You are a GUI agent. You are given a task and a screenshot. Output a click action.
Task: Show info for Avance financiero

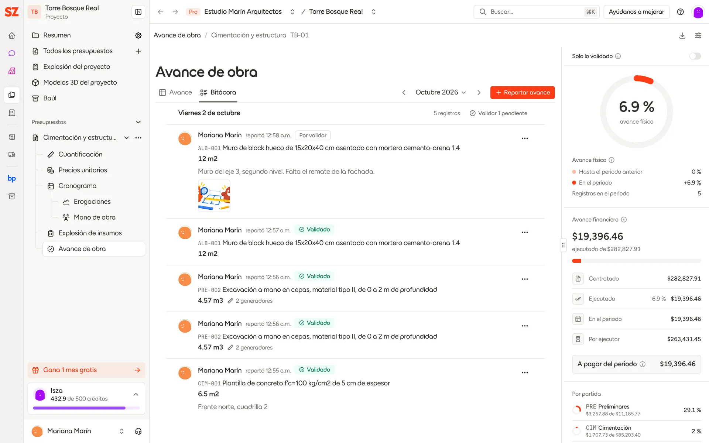624,220
